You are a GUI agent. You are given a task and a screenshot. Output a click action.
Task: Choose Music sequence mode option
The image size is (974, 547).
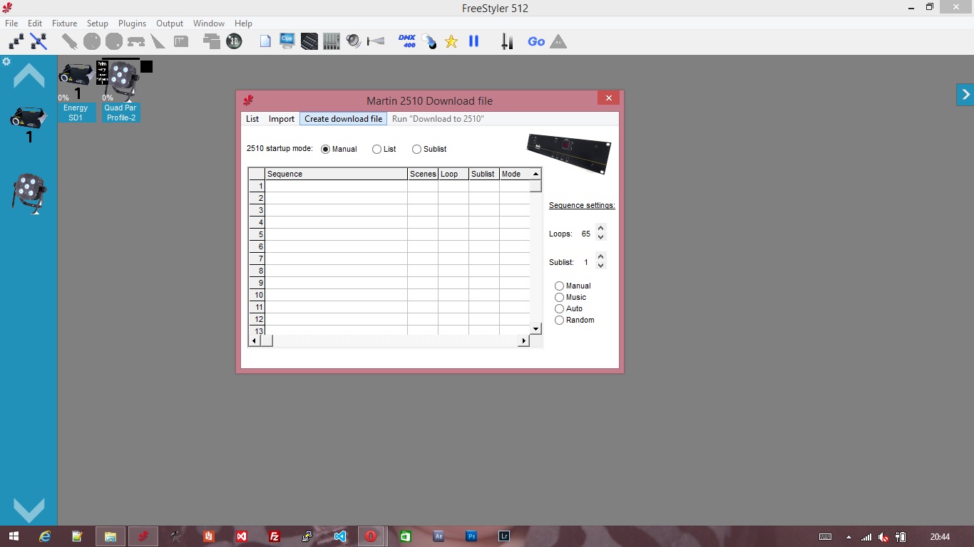click(x=559, y=297)
